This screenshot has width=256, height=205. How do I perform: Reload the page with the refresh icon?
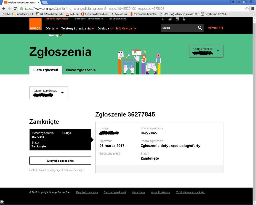pyautogui.click(x=15, y=8)
